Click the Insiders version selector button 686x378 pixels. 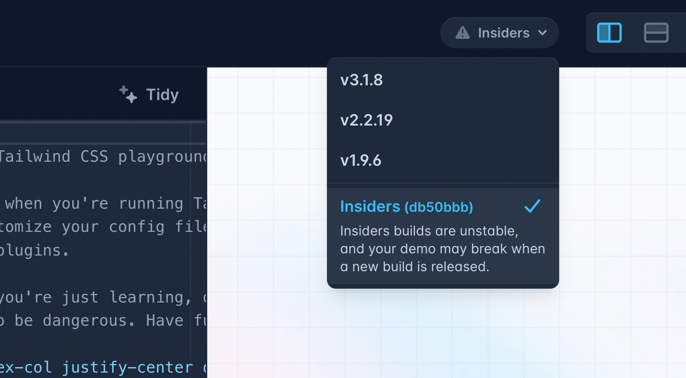point(499,32)
